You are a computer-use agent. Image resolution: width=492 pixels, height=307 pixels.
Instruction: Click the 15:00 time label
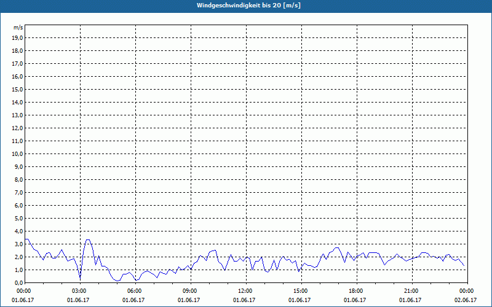click(301, 291)
